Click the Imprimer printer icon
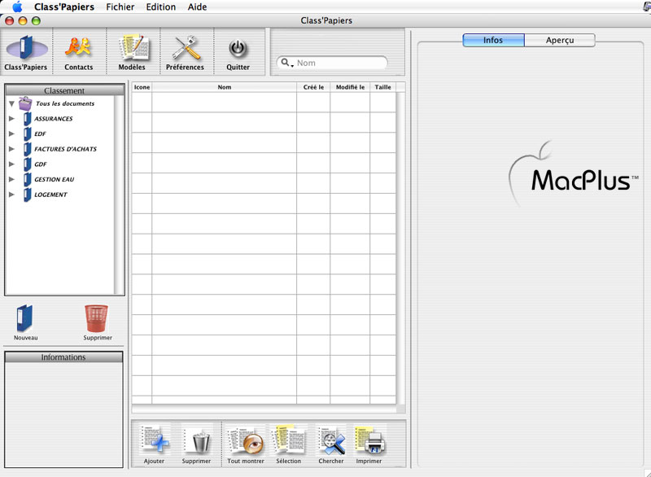This screenshot has width=651, height=477. [369, 441]
